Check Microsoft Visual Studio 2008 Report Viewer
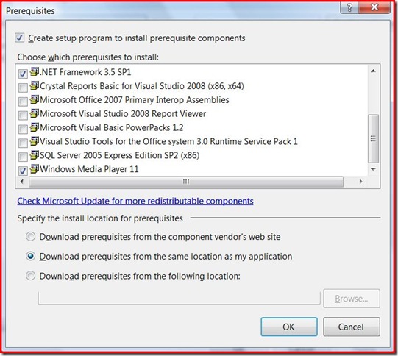 point(23,115)
